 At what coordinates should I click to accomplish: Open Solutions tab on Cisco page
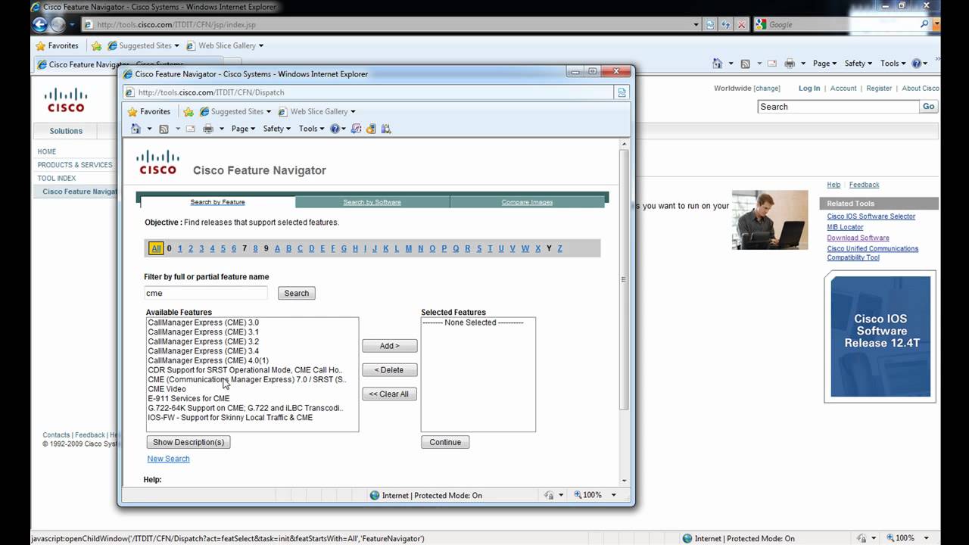tap(66, 131)
